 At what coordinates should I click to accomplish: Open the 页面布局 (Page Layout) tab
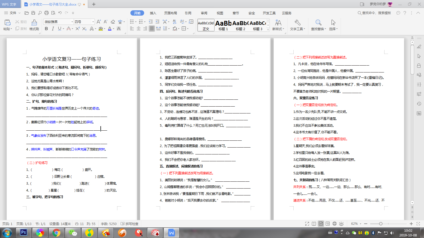pyautogui.click(x=170, y=13)
